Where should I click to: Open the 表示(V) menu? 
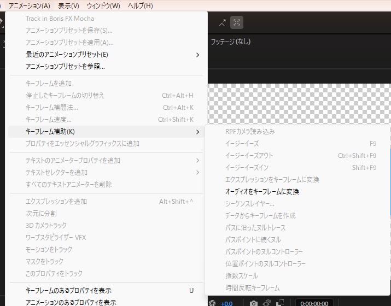[68, 5]
